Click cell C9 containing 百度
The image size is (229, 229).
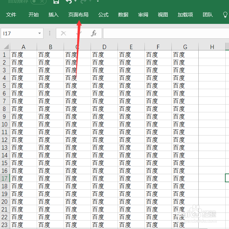(x=77, y=117)
